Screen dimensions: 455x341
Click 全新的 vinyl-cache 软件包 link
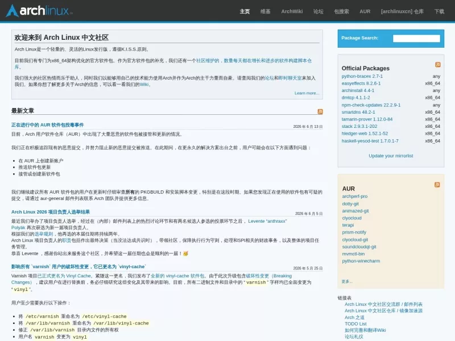177,276
